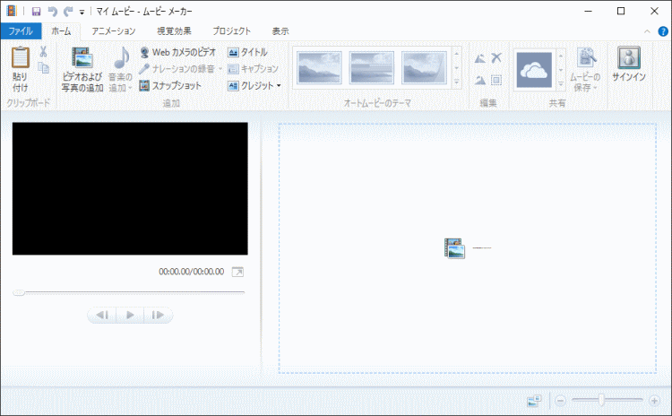
Task: Switch to the Home (ホーム) tab
Action: (x=61, y=30)
